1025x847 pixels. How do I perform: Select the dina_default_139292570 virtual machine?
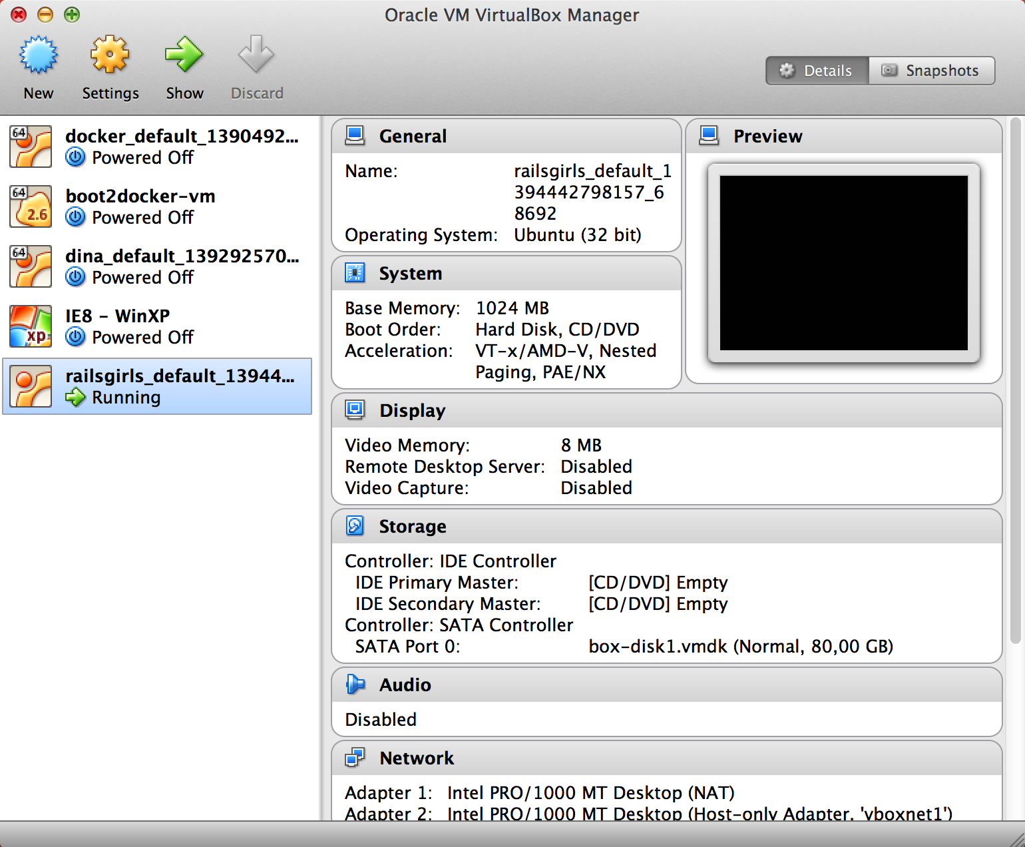click(156, 266)
